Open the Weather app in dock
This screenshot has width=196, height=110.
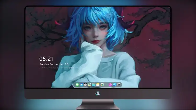82,85
